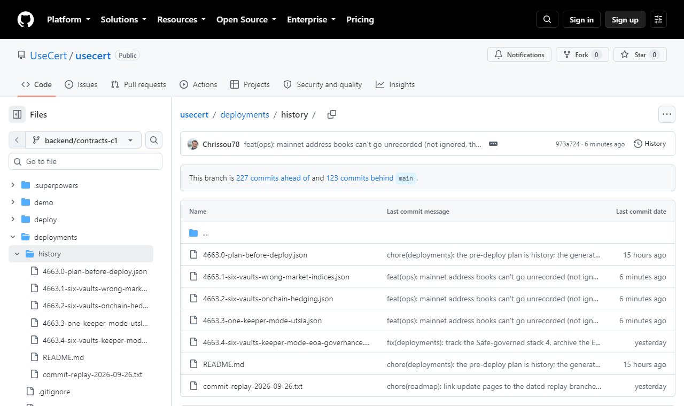The width and height of the screenshot is (684, 406).
Task: Open the GitHub homepage logo
Action: click(x=26, y=20)
